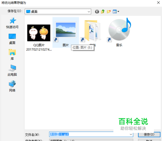Select the 音乐 shortcut icon
This screenshot has width=162, height=141.
click(119, 30)
